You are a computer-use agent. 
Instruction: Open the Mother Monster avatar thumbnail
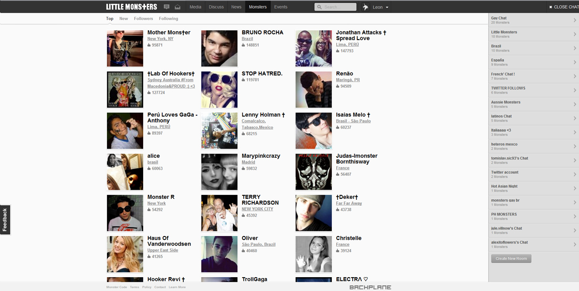(x=125, y=49)
